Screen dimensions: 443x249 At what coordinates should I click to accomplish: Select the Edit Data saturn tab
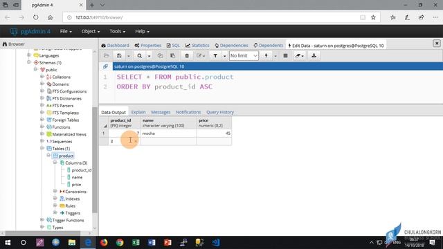click(336, 46)
